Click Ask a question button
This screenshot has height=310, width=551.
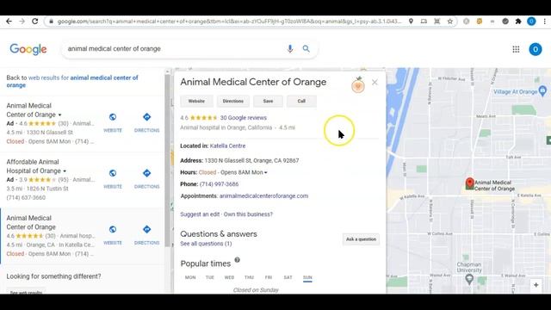(361, 239)
